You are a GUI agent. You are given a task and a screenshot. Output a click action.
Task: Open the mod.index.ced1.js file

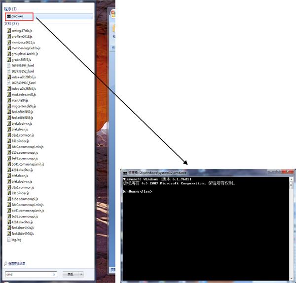pyautogui.click(x=22, y=95)
